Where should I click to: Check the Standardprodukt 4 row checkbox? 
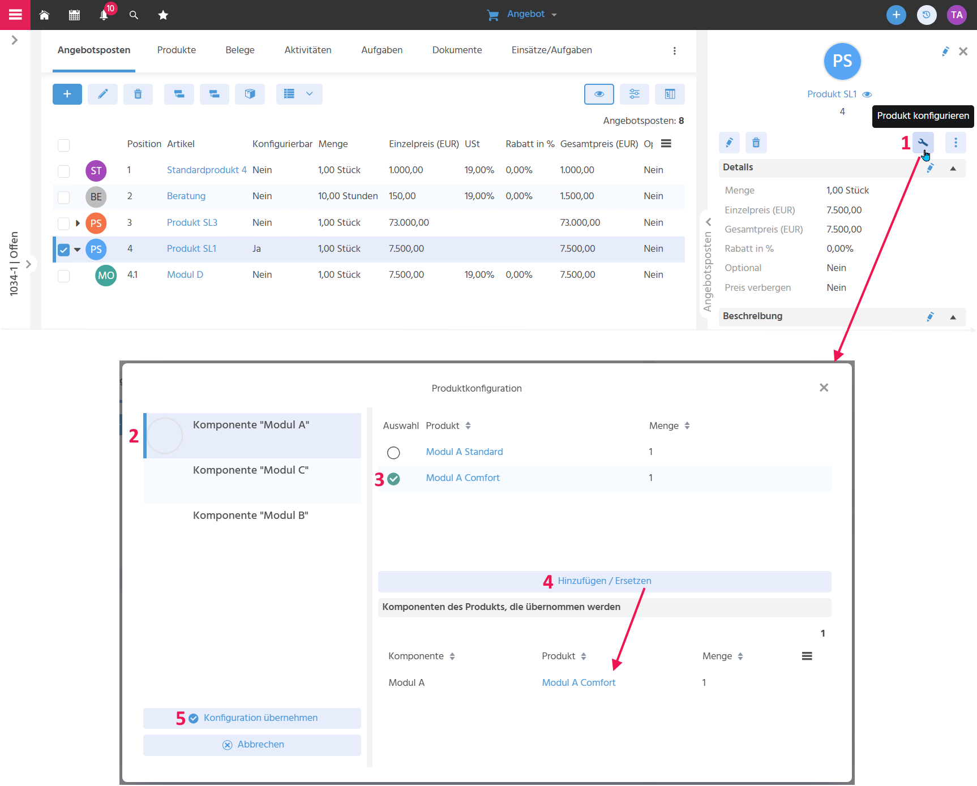64,171
